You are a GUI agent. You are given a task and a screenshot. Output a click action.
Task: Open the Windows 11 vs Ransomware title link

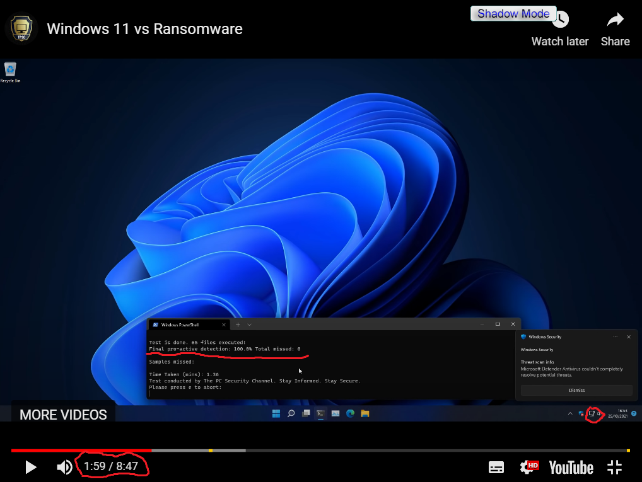[x=144, y=29]
